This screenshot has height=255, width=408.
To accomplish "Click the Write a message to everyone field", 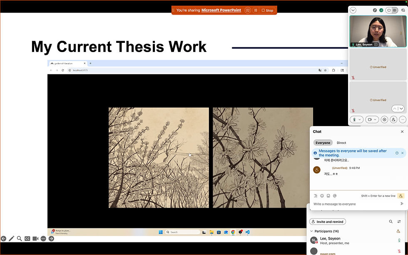I will [x=356, y=204].
